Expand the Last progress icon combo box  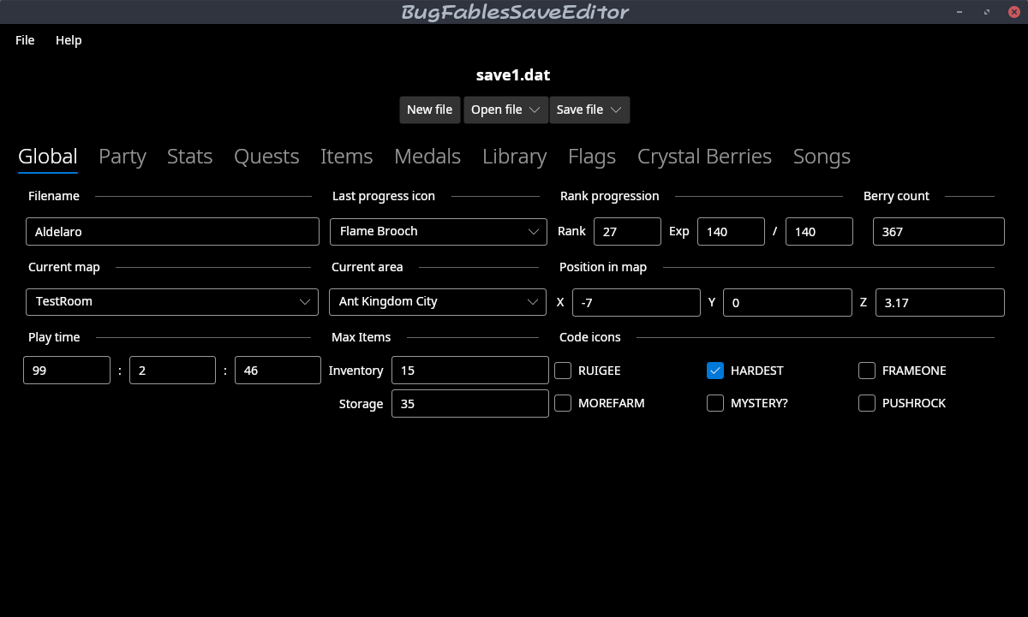pos(438,231)
